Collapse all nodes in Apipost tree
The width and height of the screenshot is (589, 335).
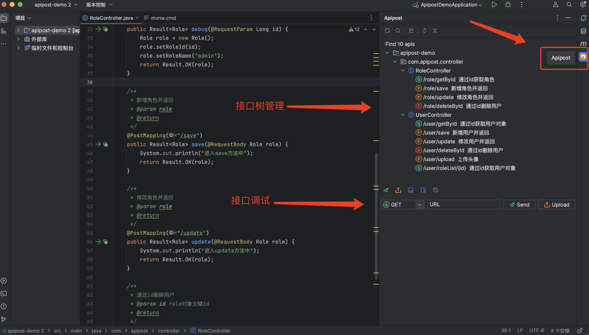click(x=435, y=31)
